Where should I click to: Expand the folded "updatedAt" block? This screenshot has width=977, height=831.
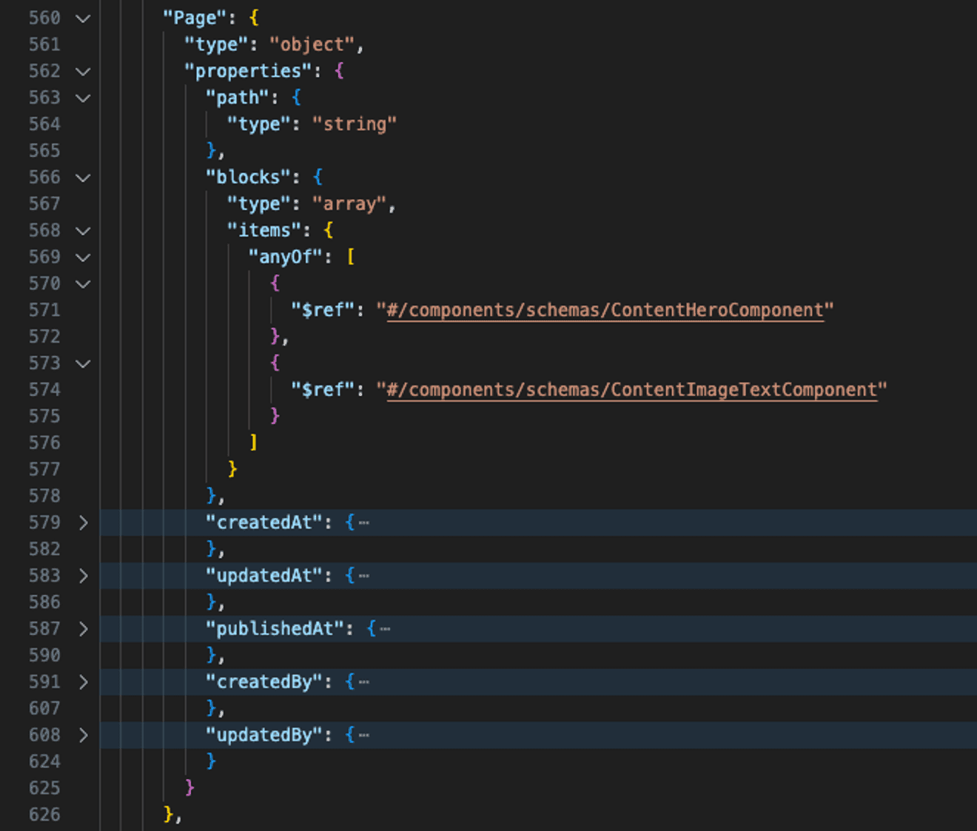83,576
